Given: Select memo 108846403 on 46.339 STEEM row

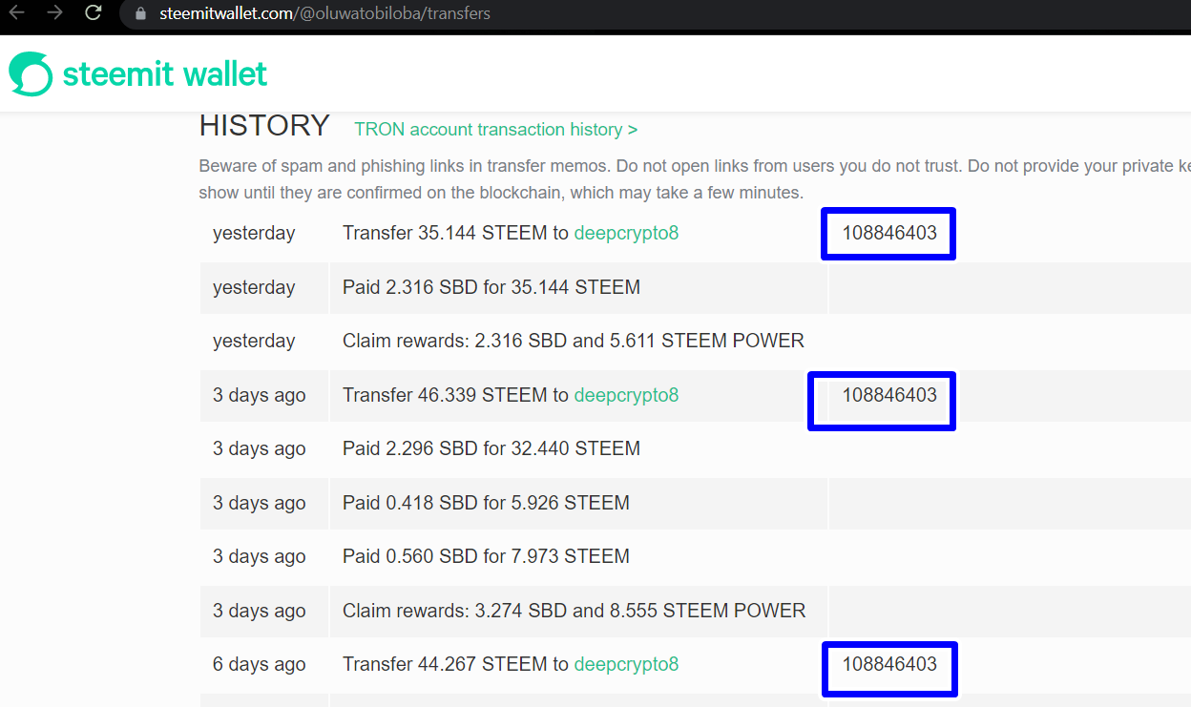Looking at the screenshot, I should point(889,395).
